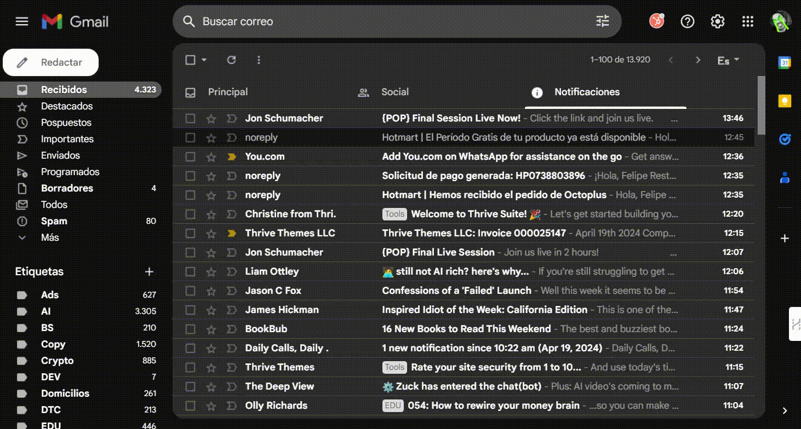Star the You.com email
This screenshot has width=801, height=429.
211,157
